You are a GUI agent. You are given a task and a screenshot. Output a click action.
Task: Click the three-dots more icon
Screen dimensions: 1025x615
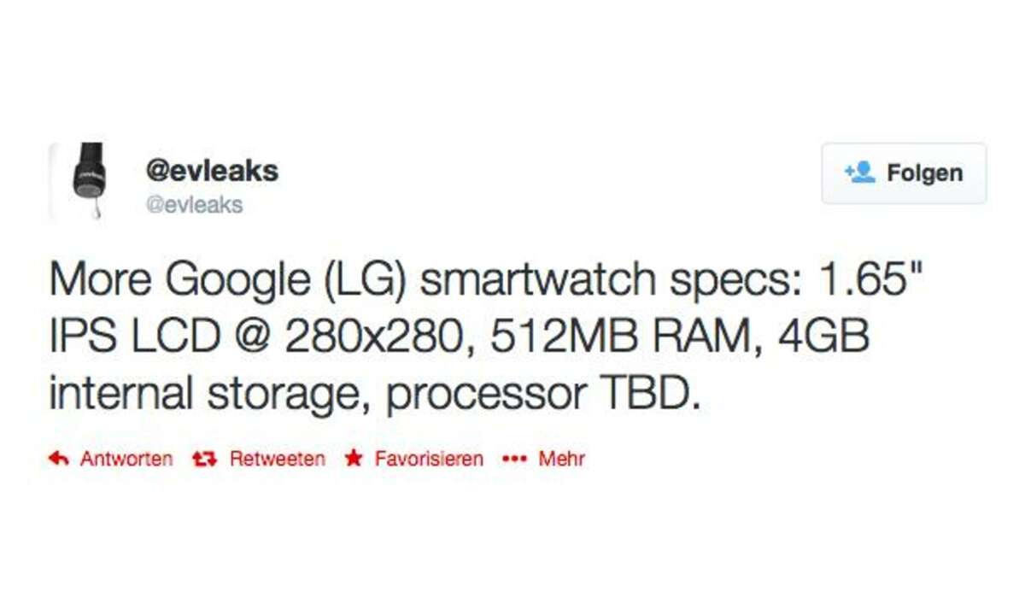[515, 460]
